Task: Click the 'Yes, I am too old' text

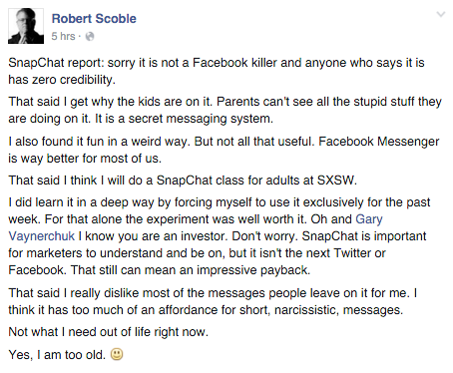Action: (57, 355)
